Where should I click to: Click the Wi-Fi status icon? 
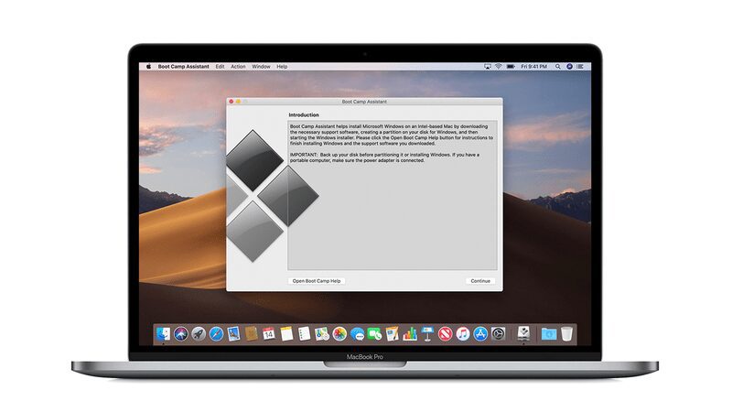coord(499,67)
